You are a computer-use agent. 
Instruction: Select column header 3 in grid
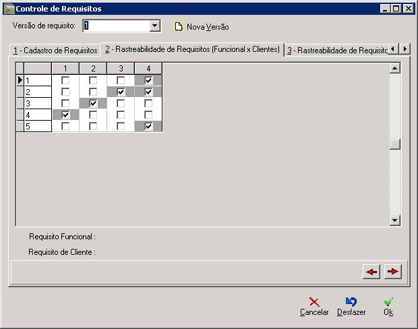click(121, 69)
